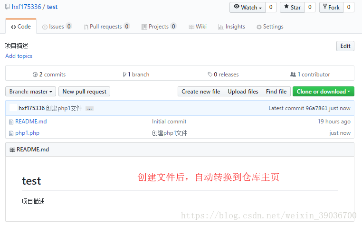Switch to the Code tab
The image size is (362, 225).
pos(21,27)
